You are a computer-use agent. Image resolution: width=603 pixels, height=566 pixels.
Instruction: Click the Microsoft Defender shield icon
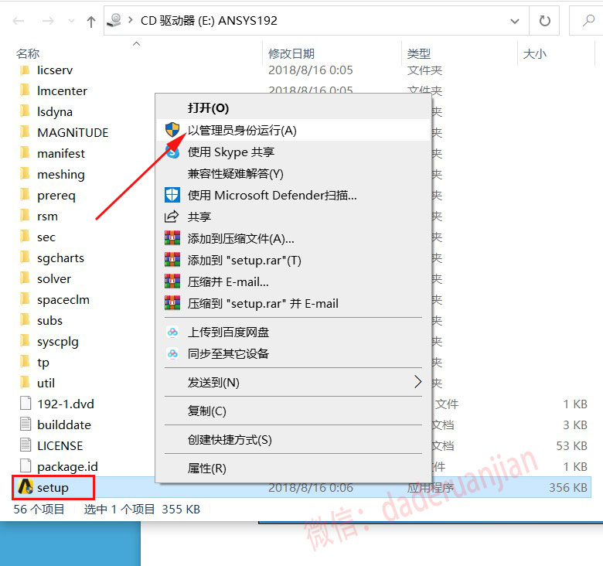(x=172, y=195)
